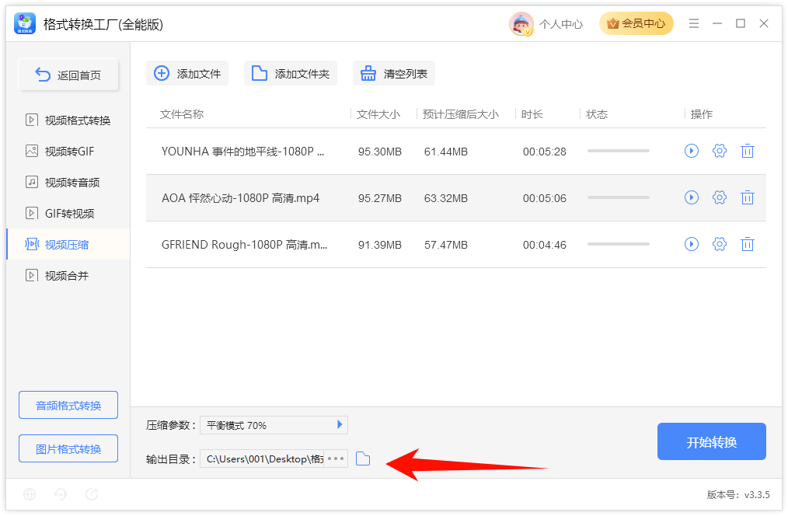This screenshot has height=516, width=788.
Task: Select 视频压缩 in the sidebar
Action: pos(68,245)
